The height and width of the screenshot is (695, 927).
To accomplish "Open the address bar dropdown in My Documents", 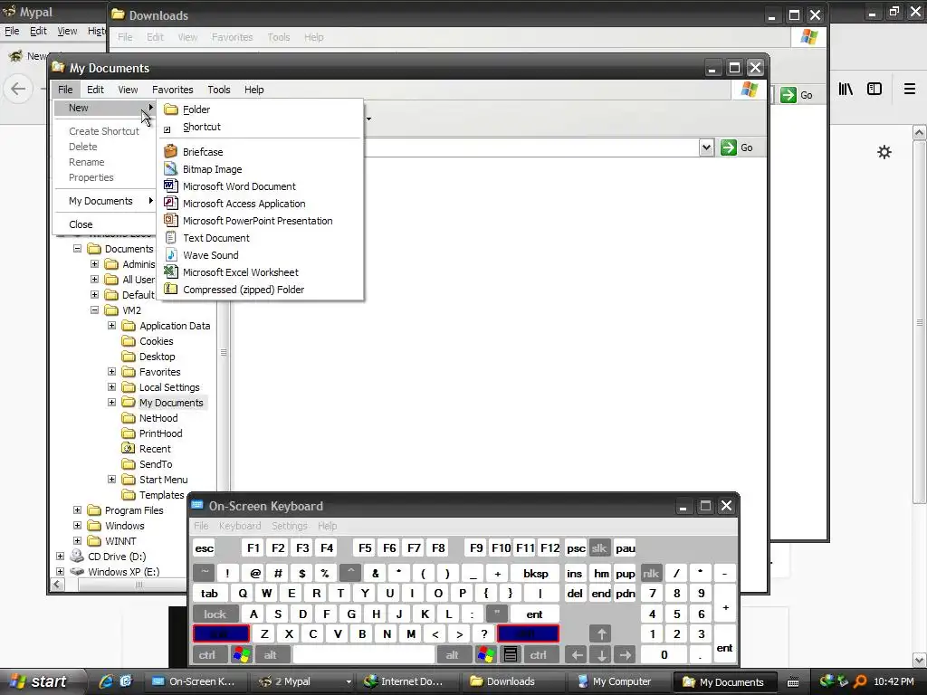I will coord(706,148).
